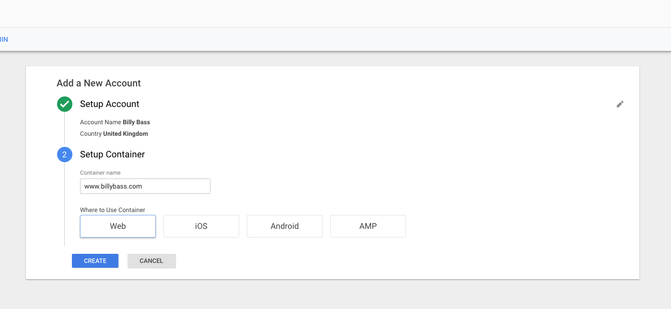This screenshot has width=671, height=309.
Task: Click the pencil edit icon for Setup Account
Action: [620, 104]
